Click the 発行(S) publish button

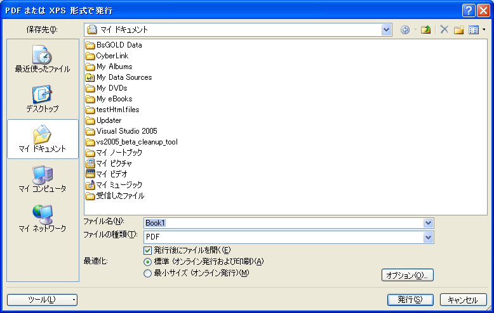pos(410,300)
